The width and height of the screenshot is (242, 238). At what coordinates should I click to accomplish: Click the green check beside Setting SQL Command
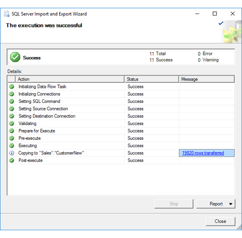[x=11, y=101]
